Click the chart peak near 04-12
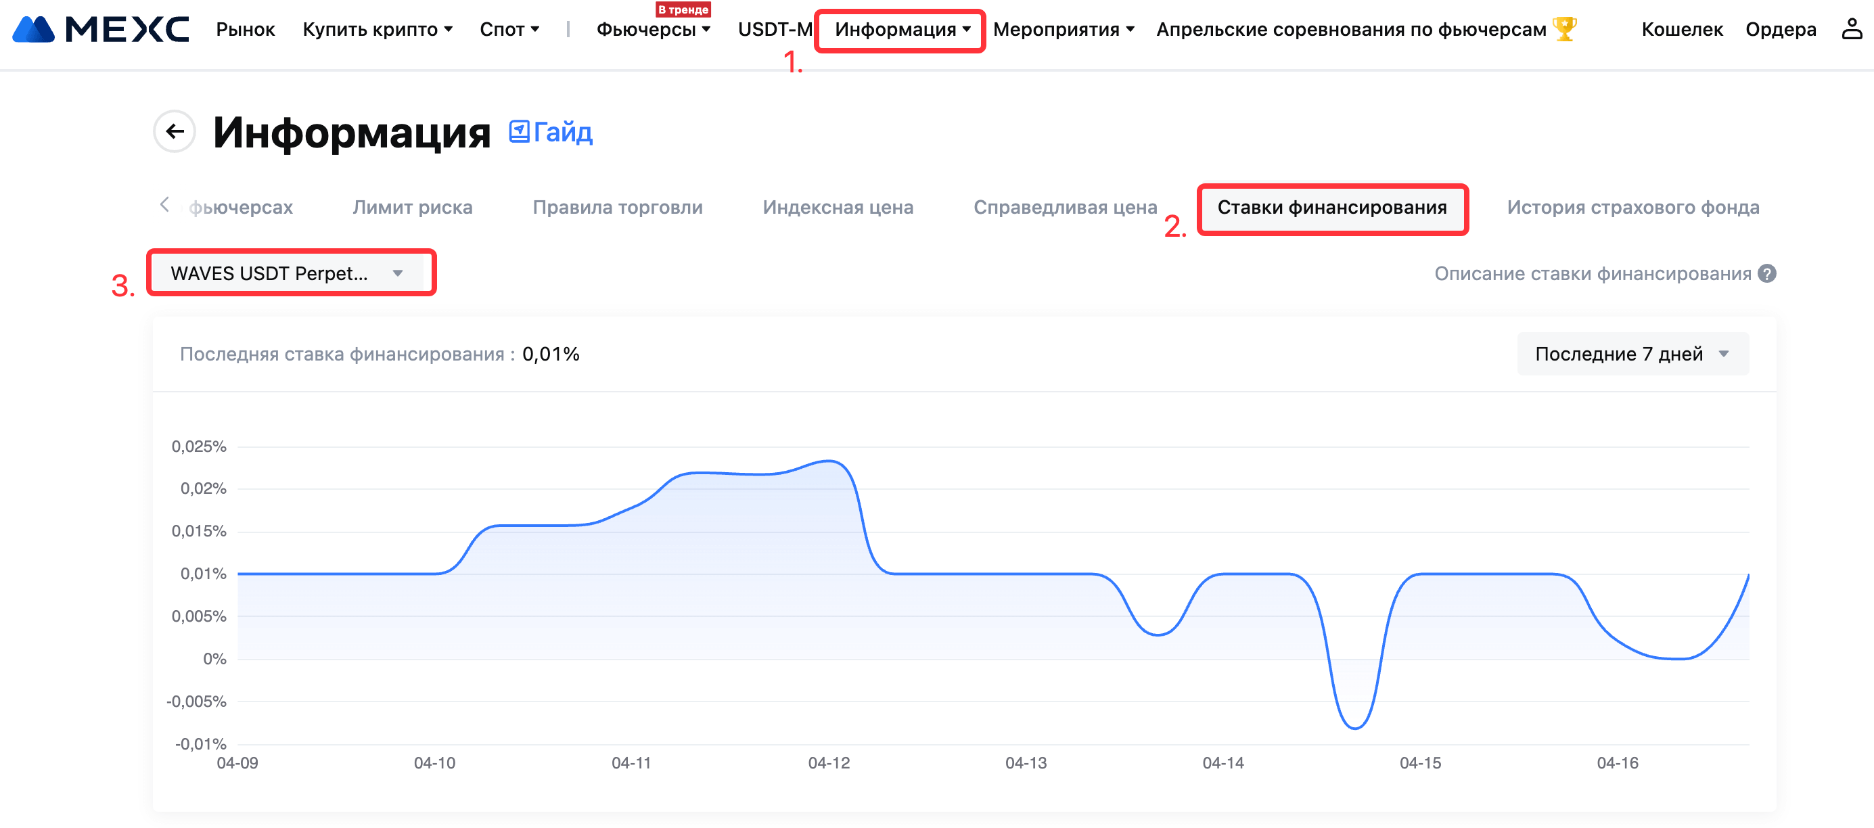 [x=829, y=461]
